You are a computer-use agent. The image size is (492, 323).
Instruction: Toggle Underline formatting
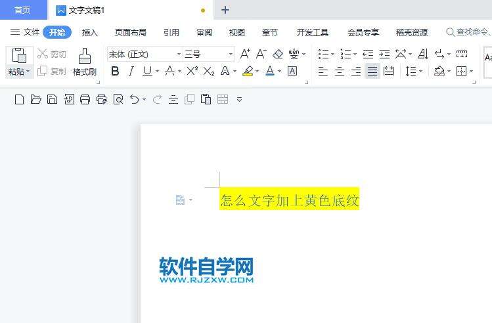pyautogui.click(x=147, y=71)
